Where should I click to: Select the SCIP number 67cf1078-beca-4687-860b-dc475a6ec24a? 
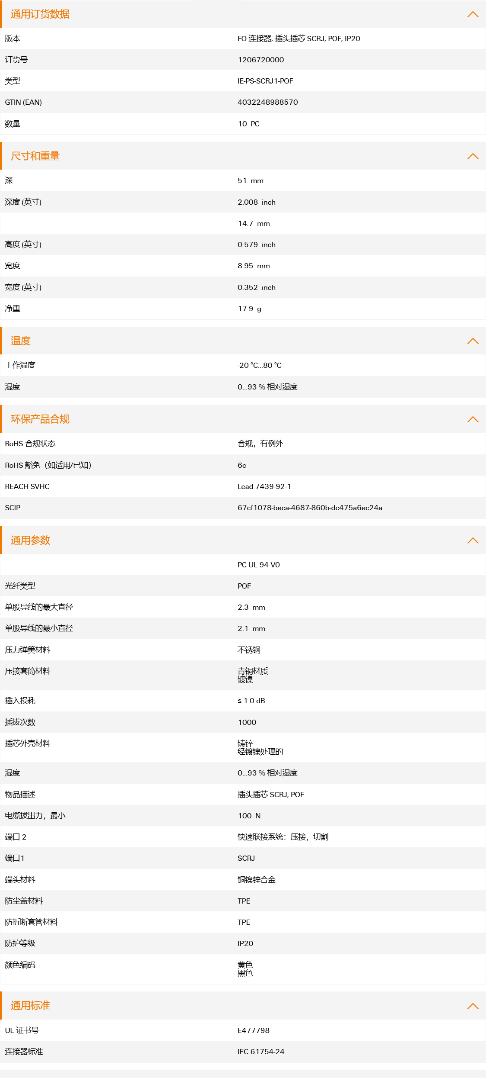(x=310, y=508)
